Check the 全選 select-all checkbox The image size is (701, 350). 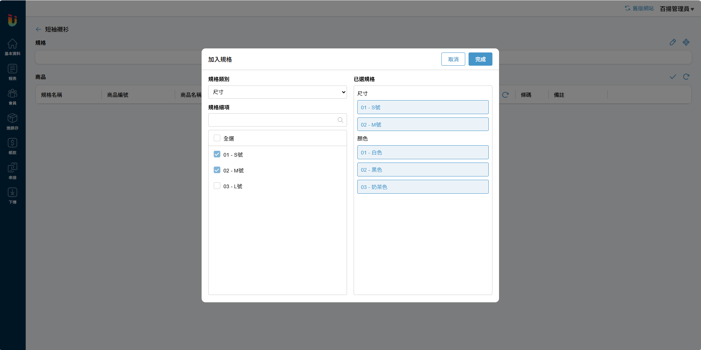(217, 138)
